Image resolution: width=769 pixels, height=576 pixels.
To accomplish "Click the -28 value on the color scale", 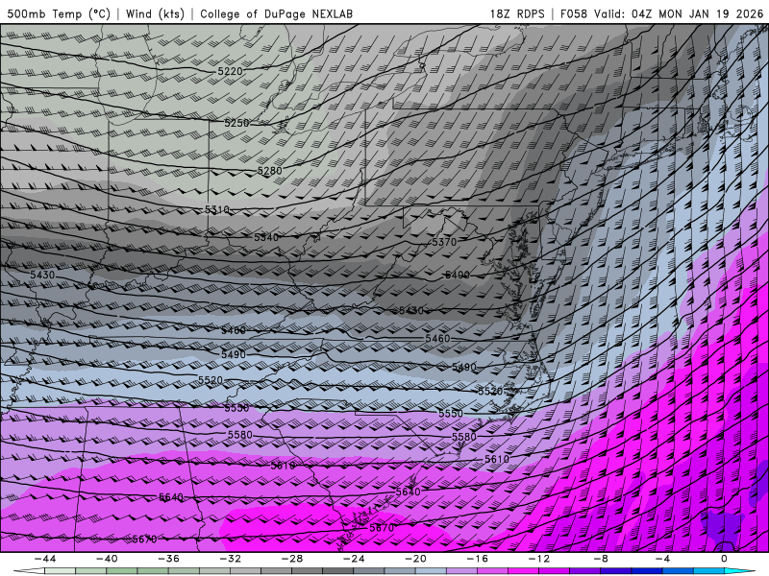I will 292,559.
